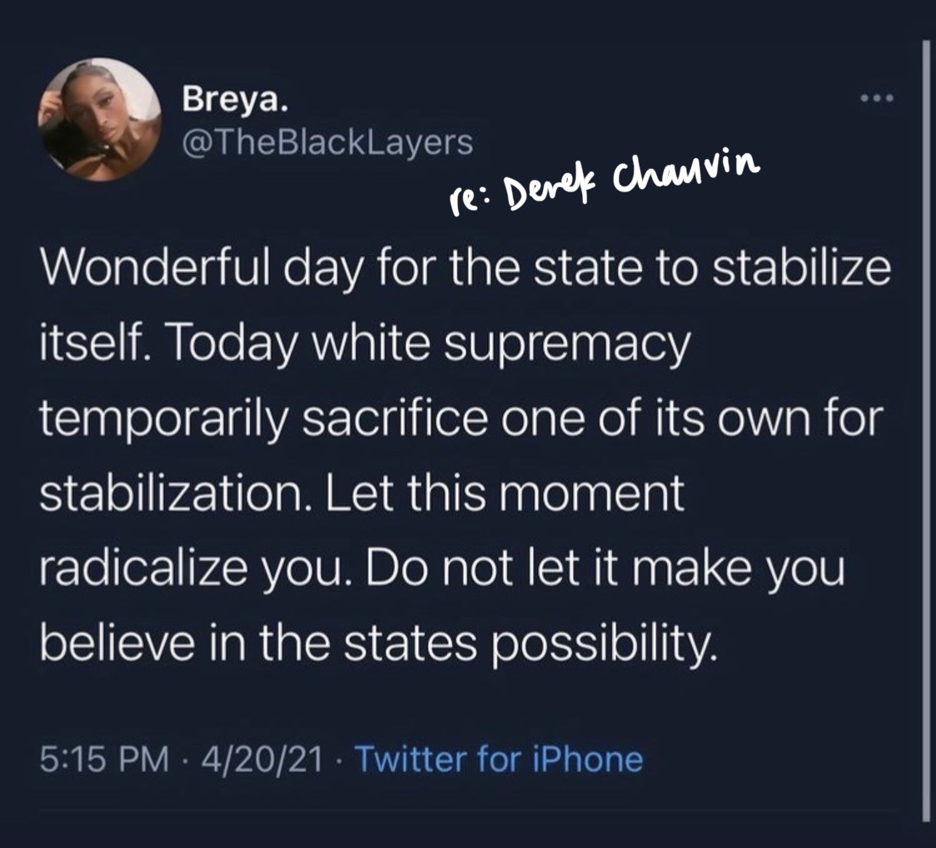Viewport: 936px width, 848px height.
Task: Open the Breya. display name profile
Action: 236,103
